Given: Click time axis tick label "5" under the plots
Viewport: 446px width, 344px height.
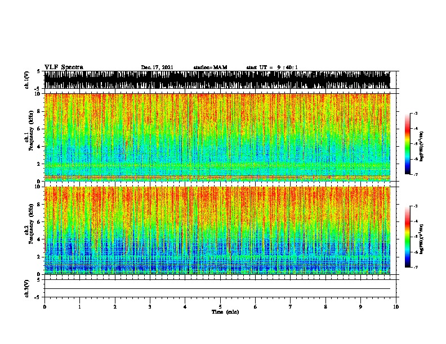Looking at the screenshot, I should (220, 306).
